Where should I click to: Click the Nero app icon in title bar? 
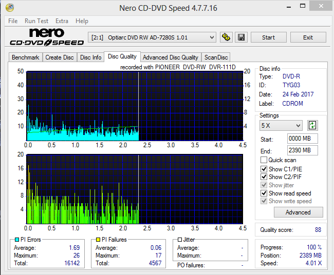tap(10, 8)
